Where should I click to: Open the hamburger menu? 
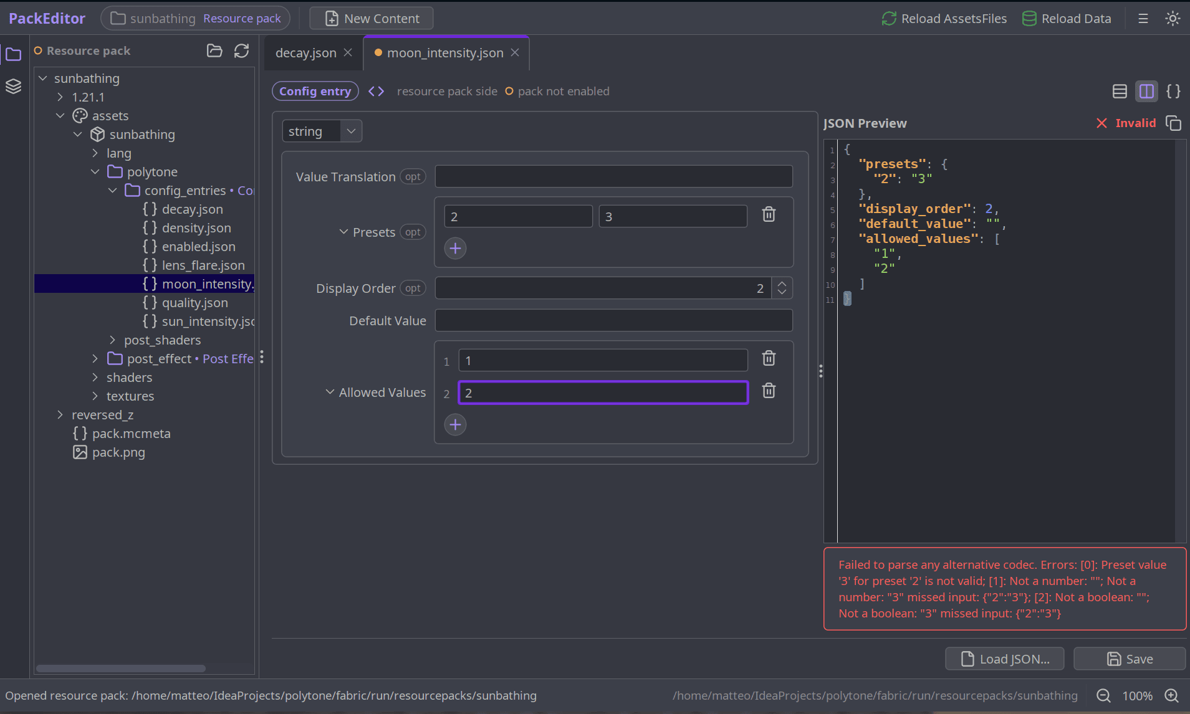click(1143, 19)
